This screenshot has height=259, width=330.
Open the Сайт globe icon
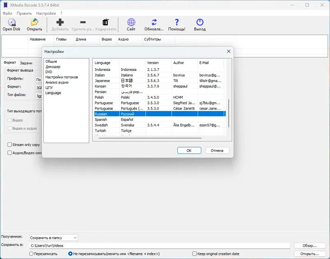point(131,22)
